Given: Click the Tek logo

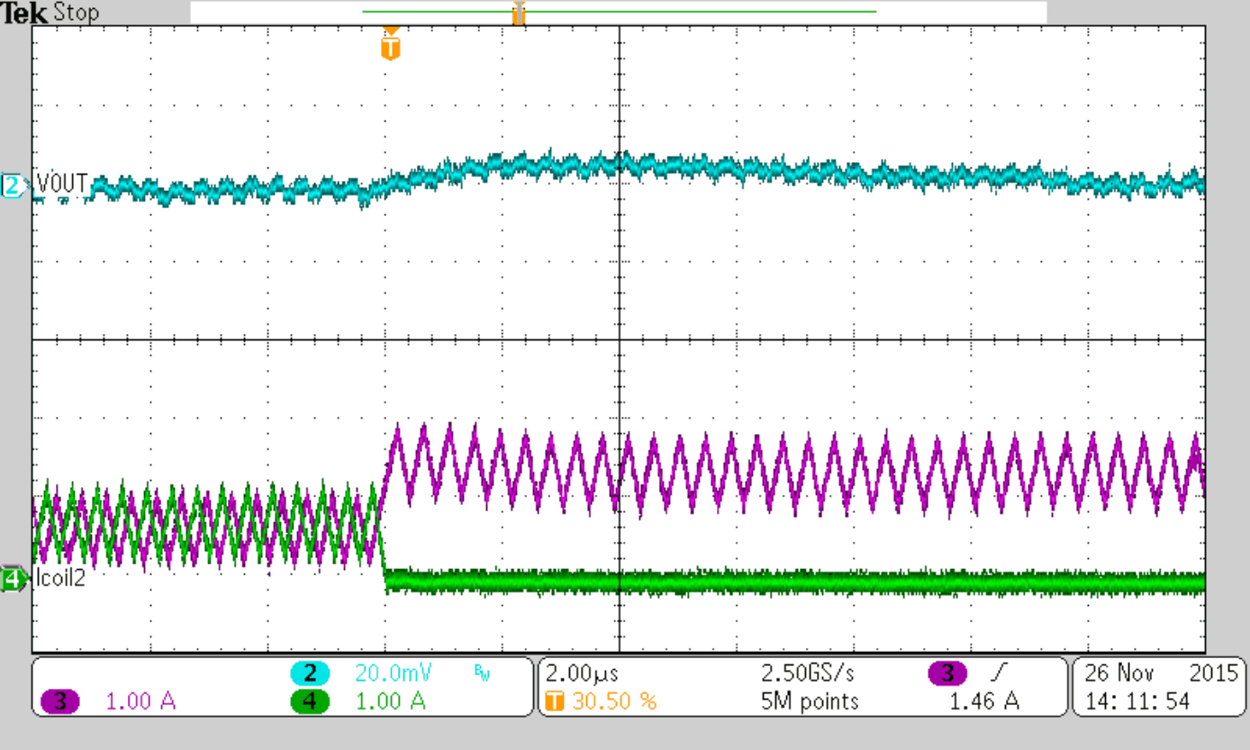Looking at the screenshot, I should [23, 14].
